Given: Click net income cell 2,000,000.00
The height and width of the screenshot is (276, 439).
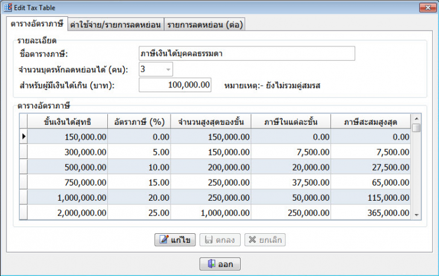Looking at the screenshot, I should (x=68, y=212).
